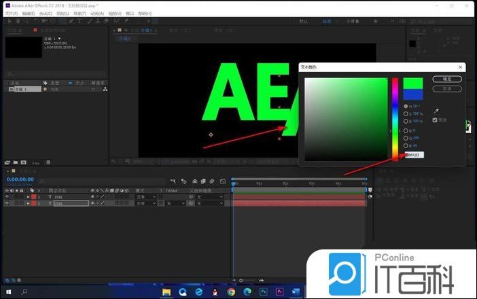The height and width of the screenshot is (299, 477).
Task: Open File Explorer from the taskbar
Action: click(x=166, y=292)
